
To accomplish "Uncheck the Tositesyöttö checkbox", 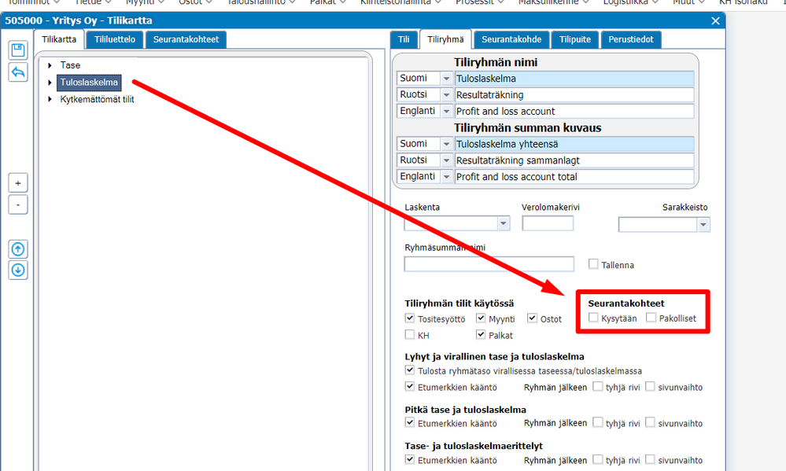I will (x=410, y=318).
